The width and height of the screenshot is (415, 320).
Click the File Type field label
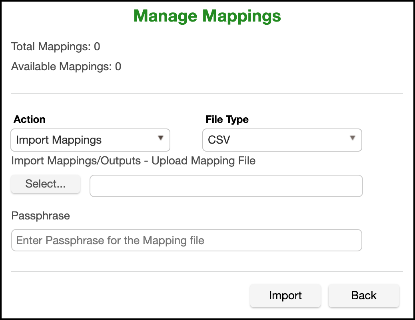click(227, 119)
